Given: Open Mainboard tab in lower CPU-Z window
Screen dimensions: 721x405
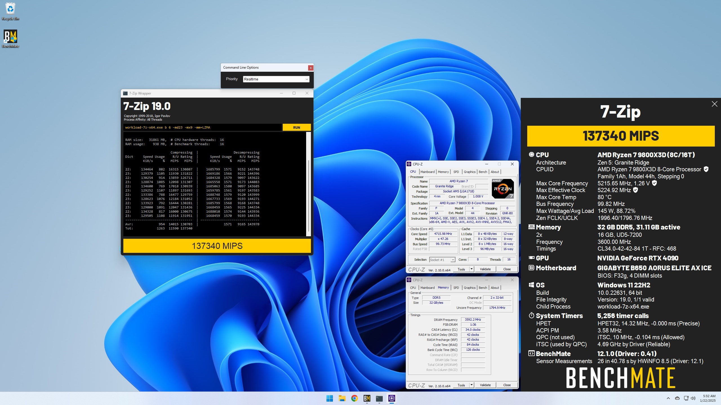Looking at the screenshot, I should 427,288.
